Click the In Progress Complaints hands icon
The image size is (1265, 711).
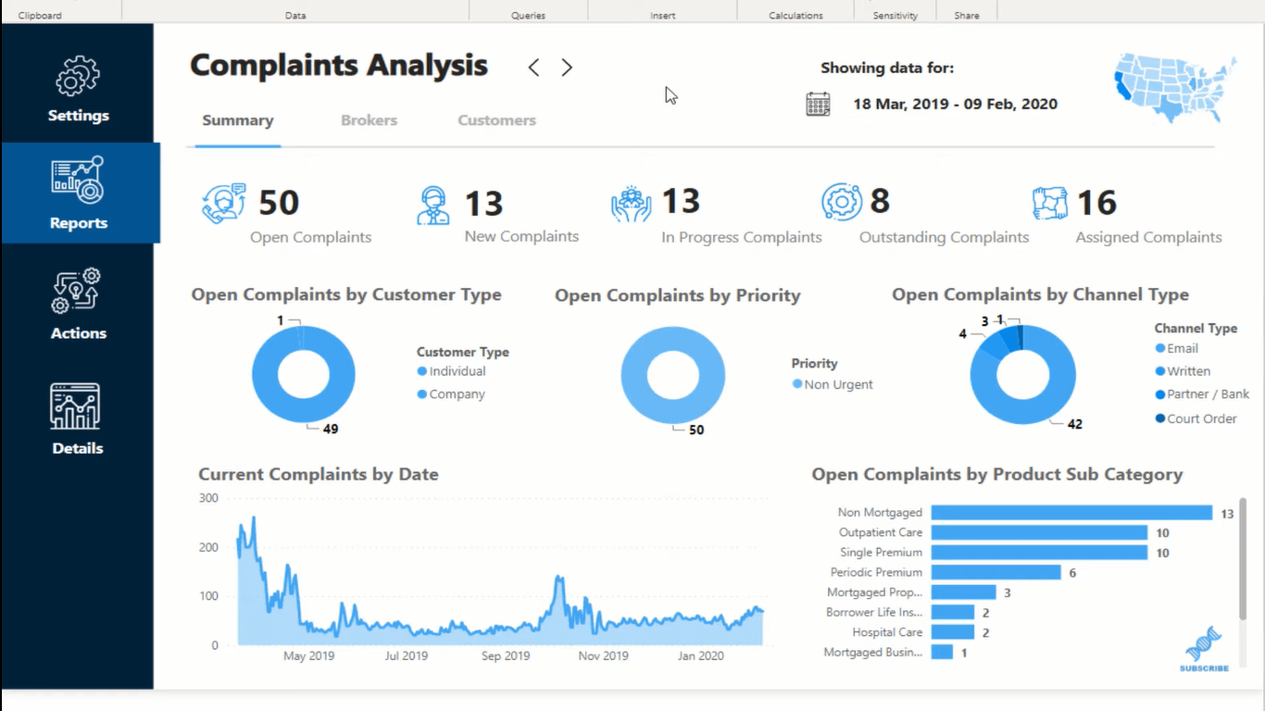632,205
